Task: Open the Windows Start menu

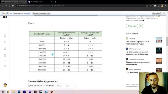Action: (3, 92)
